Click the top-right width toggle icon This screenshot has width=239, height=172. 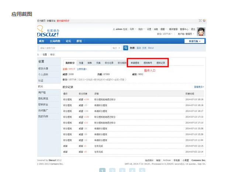click(x=200, y=21)
